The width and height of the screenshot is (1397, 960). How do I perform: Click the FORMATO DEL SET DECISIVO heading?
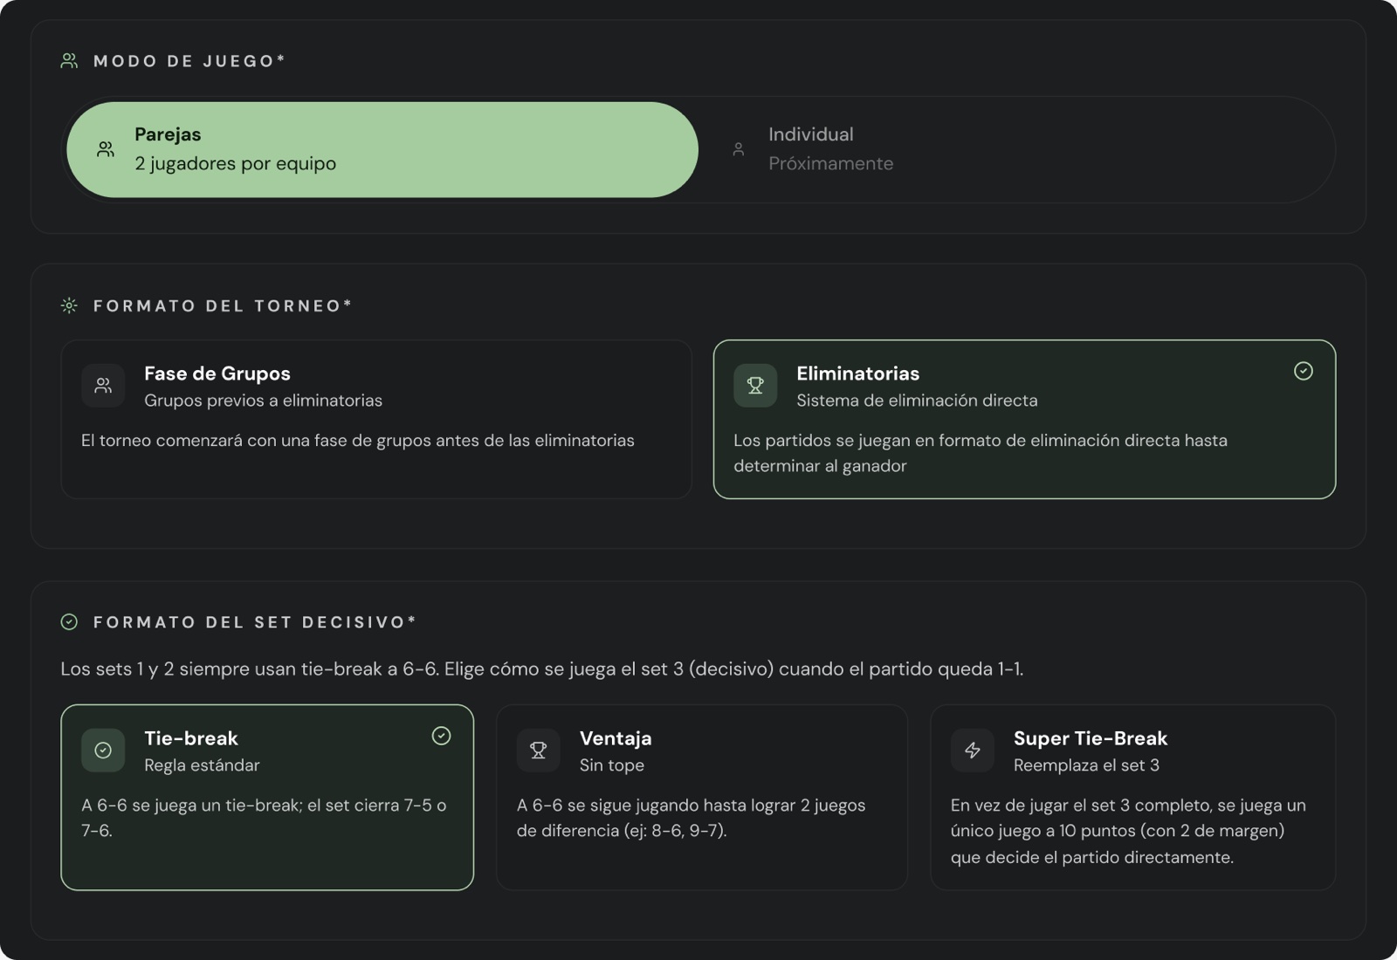255,621
